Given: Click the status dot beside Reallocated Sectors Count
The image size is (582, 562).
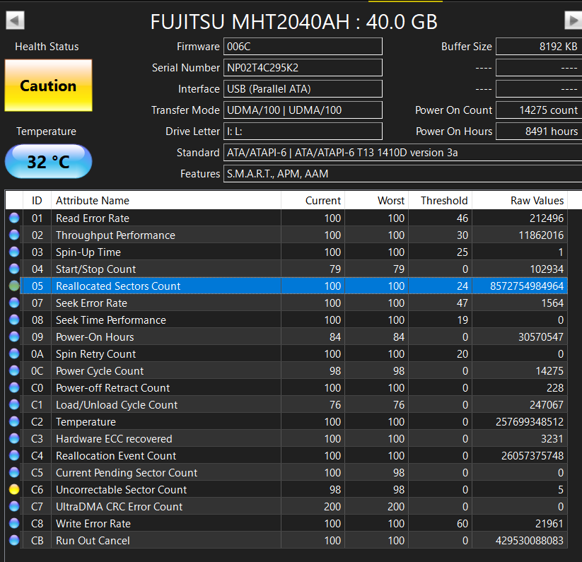Looking at the screenshot, I should [x=14, y=286].
